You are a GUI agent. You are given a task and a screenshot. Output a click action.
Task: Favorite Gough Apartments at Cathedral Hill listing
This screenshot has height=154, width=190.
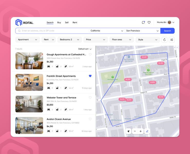[x=90, y=54]
